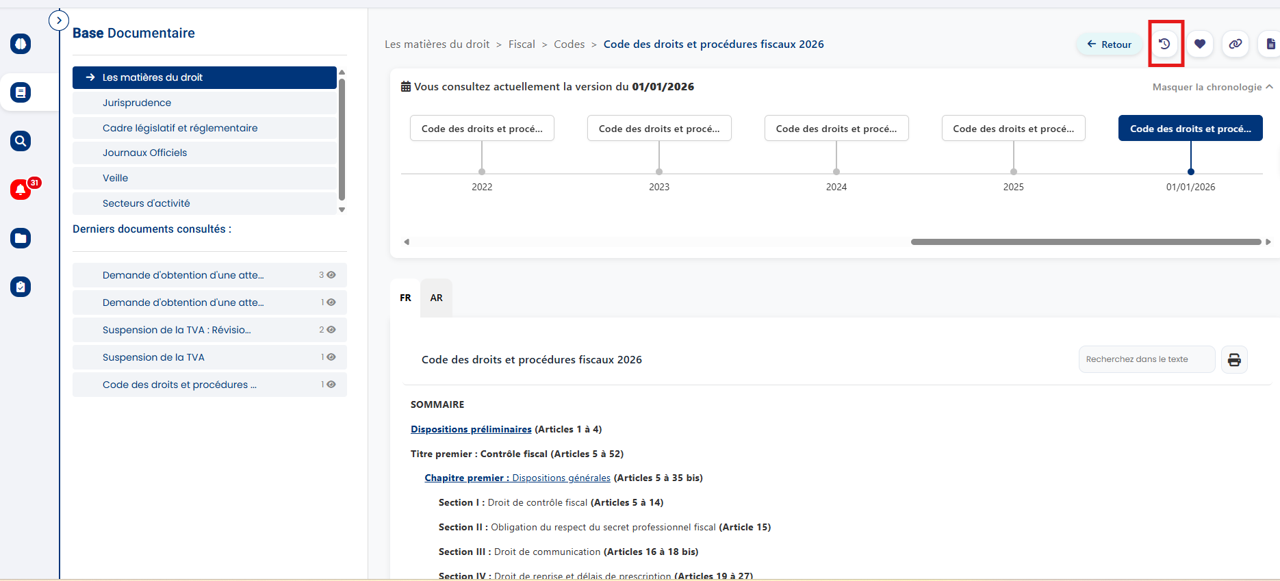Screen dimensions: 1280x581
Task: Open the search magnifier in left sidebar
Action: click(21, 141)
